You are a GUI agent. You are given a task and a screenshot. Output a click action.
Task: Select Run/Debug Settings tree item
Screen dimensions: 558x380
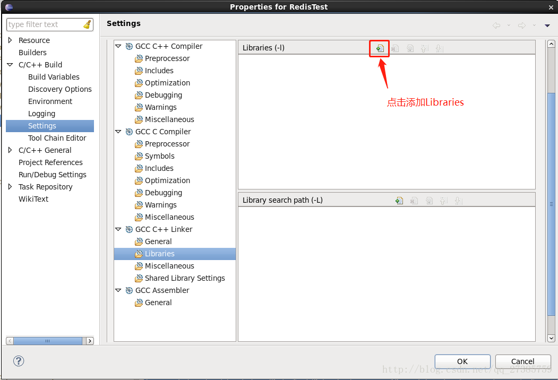point(53,175)
